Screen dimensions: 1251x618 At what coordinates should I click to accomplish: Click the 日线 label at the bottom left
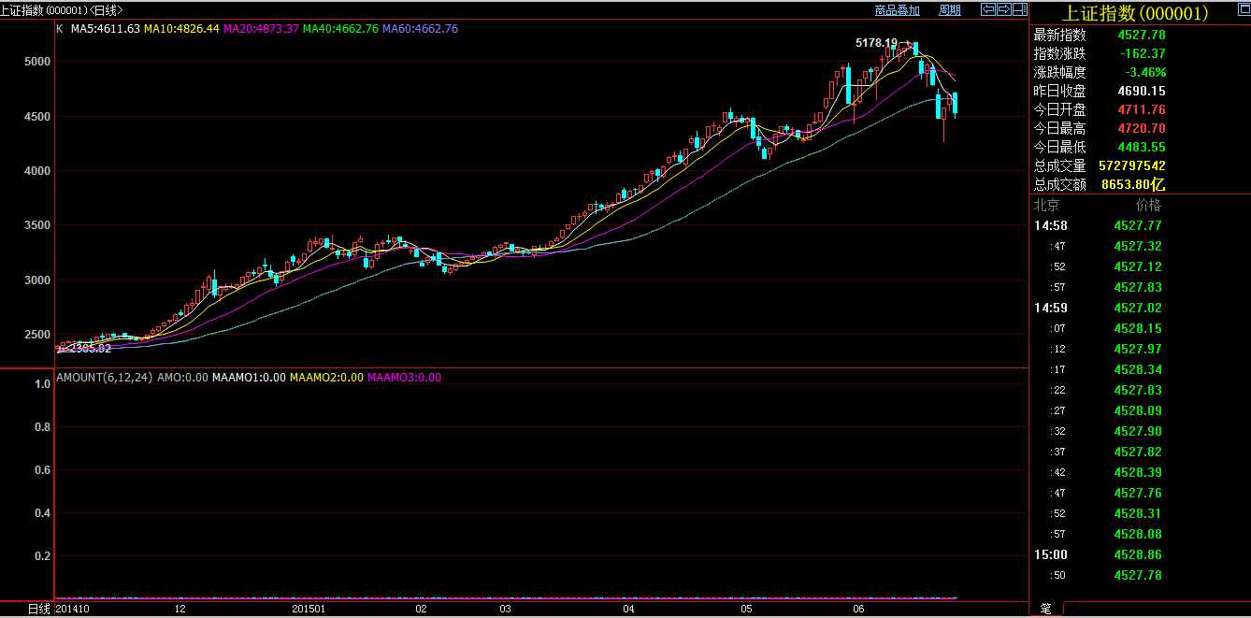coord(38,609)
